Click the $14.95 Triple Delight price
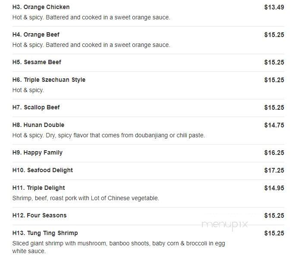 tap(274, 188)
